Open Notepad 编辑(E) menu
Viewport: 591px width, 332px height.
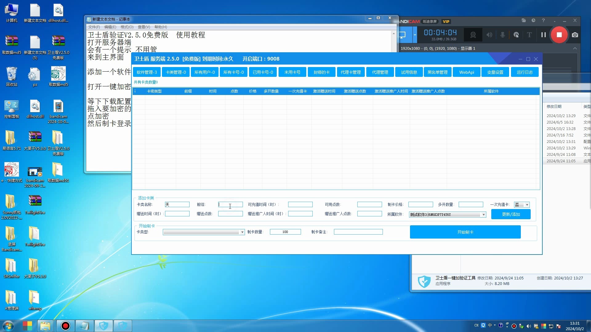[110, 27]
